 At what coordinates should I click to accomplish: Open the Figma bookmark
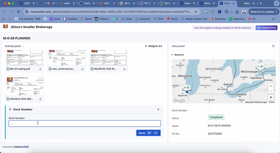pos(86,19)
